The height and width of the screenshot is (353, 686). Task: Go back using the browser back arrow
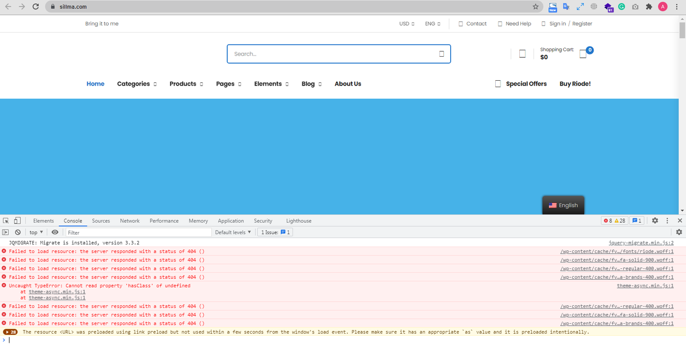coord(8,6)
